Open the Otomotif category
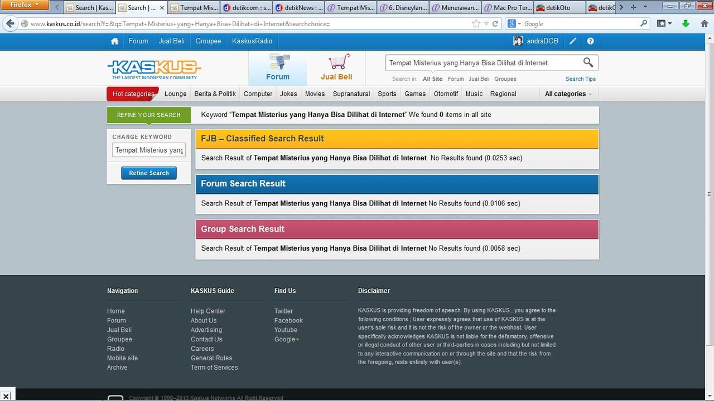 pos(446,94)
